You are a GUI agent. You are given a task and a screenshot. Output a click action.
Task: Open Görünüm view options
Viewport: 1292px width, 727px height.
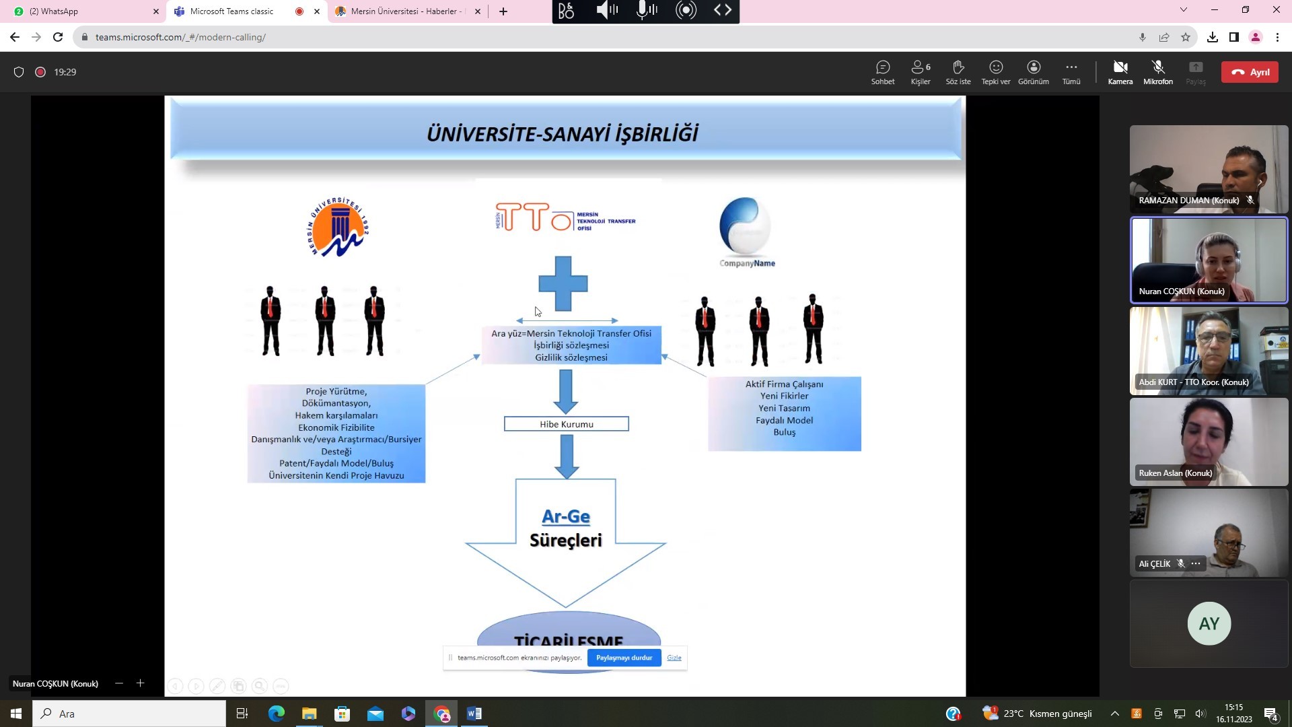1033,72
